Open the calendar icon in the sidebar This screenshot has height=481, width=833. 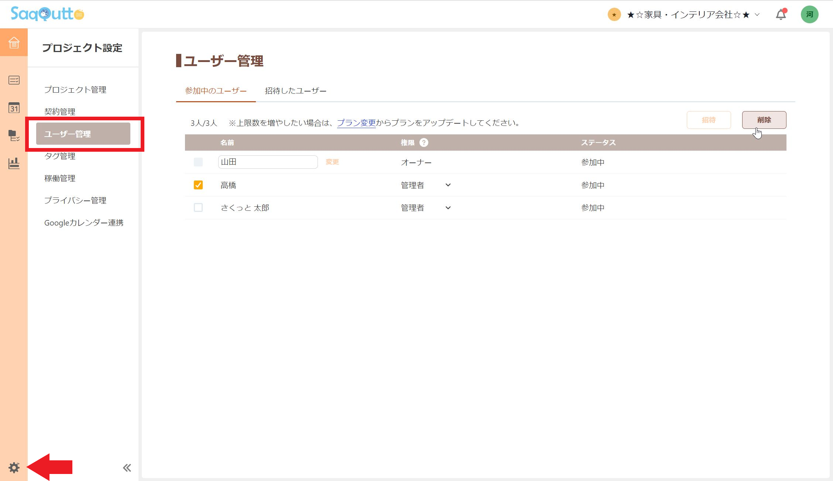tap(14, 108)
